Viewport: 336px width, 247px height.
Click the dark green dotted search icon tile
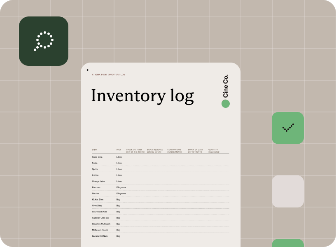click(x=44, y=41)
